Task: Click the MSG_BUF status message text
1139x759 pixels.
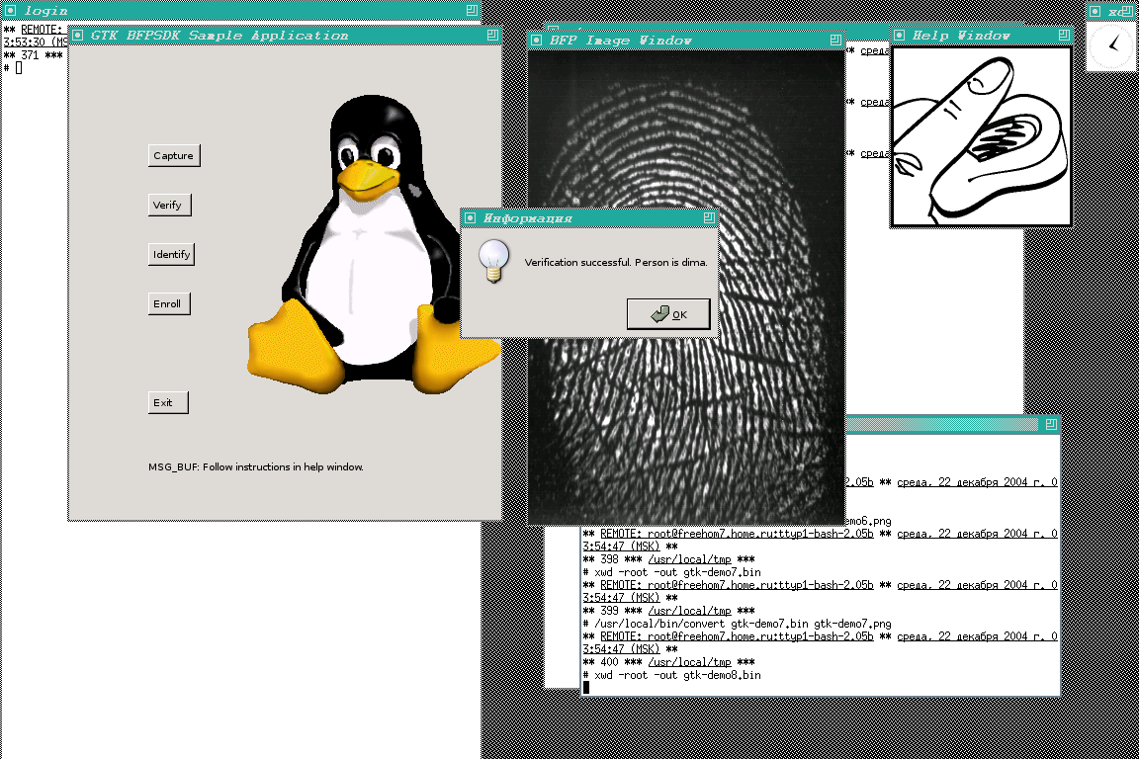Action: (256, 466)
